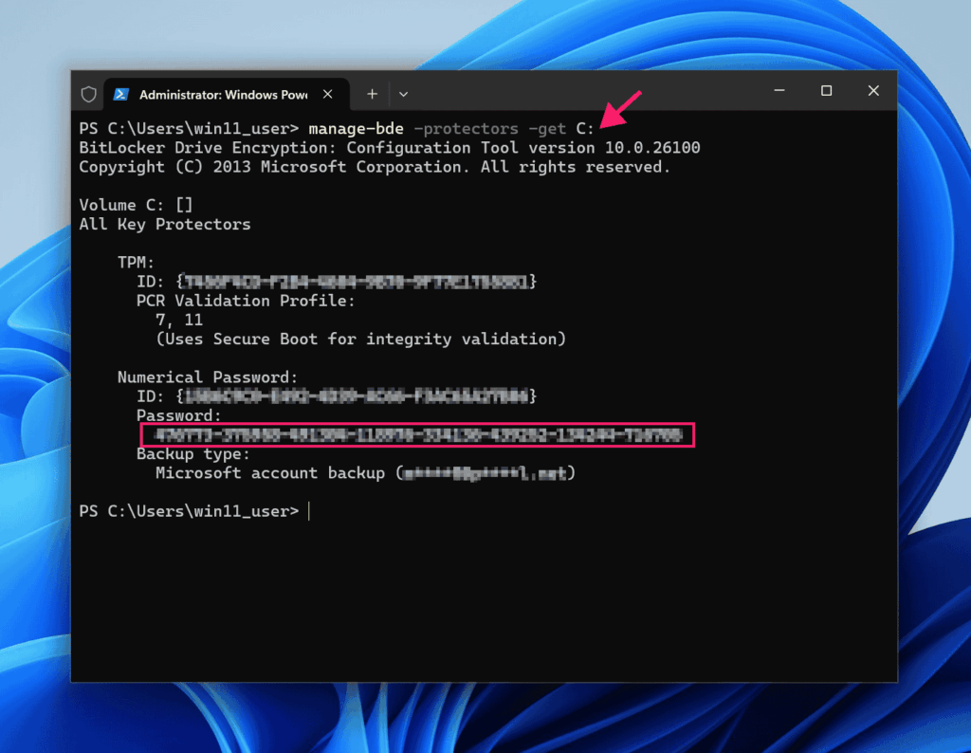971x753 pixels.
Task: Click the 'PCR Validation Profile:' line
Action: [x=246, y=301]
